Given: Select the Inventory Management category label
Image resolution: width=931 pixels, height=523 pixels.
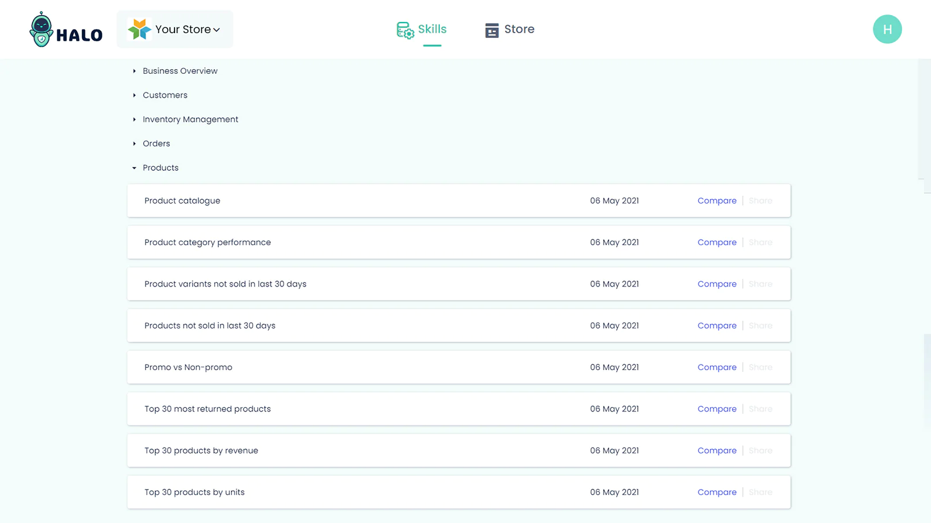Looking at the screenshot, I should (x=190, y=119).
